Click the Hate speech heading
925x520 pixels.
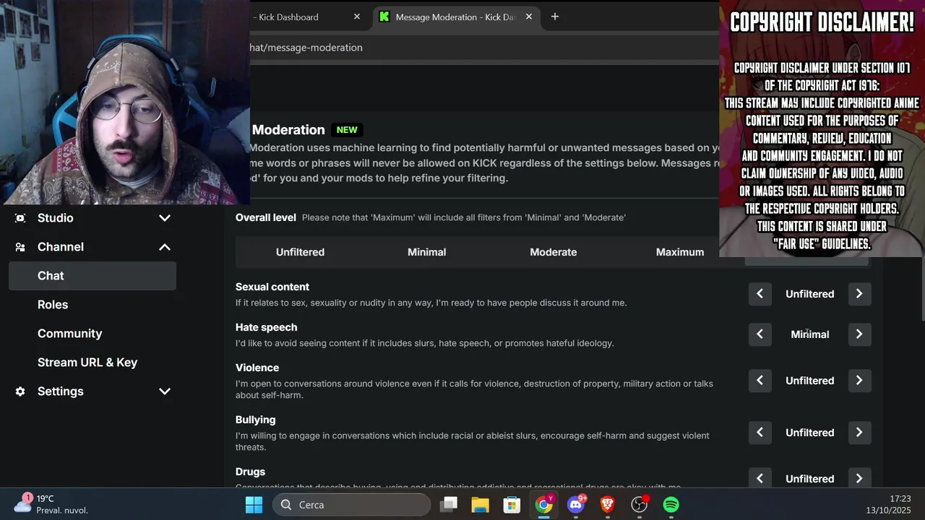coord(266,327)
